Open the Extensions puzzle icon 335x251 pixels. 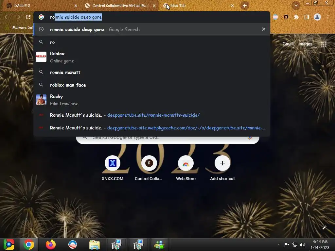(296, 17)
